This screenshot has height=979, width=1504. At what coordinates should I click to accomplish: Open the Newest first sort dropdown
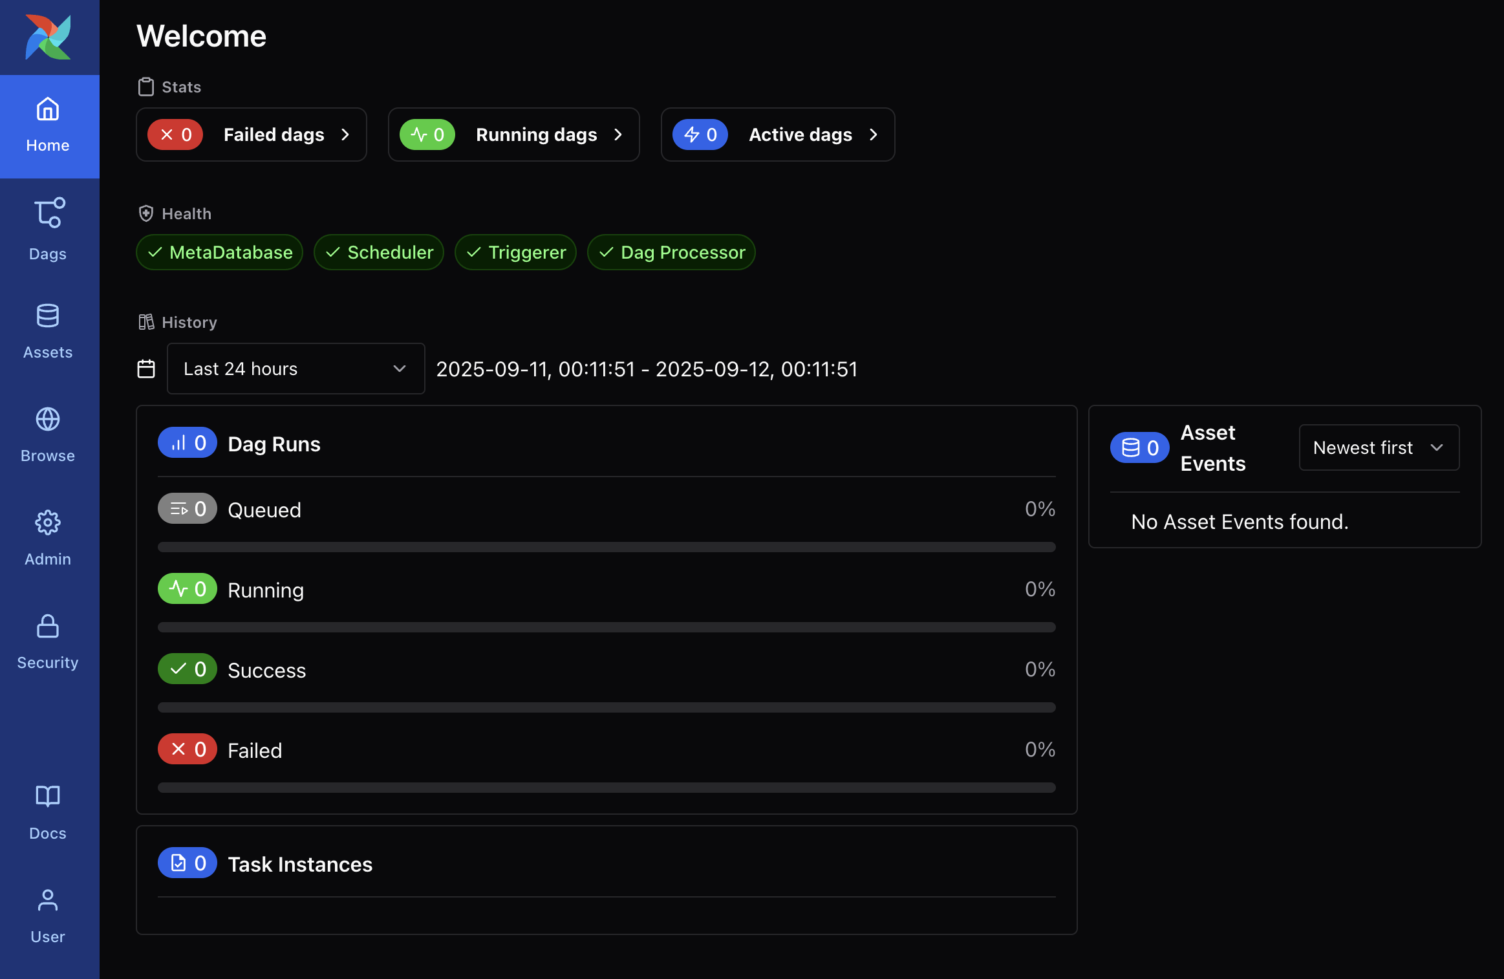(1379, 447)
